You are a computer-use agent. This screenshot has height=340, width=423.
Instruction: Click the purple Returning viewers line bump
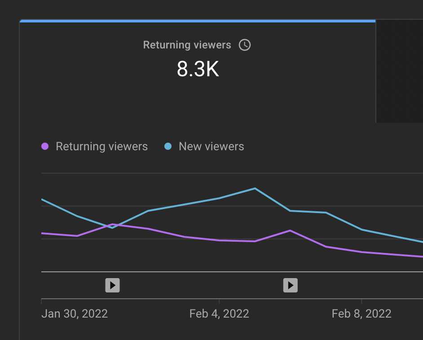point(290,231)
